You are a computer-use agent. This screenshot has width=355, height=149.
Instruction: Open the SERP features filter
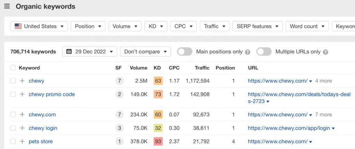[257, 26]
